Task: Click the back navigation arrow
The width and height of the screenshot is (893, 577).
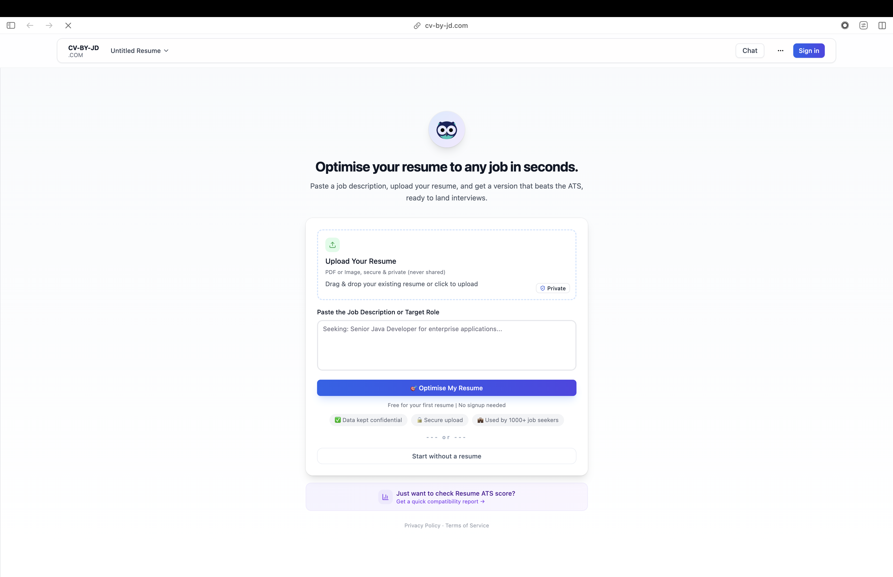Action: click(x=30, y=26)
